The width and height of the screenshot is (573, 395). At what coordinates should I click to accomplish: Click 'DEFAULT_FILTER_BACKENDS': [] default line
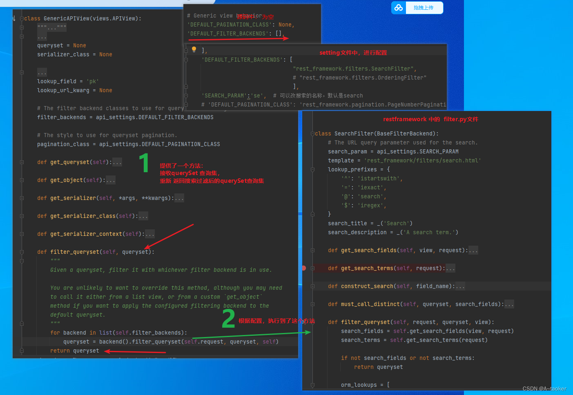point(235,33)
